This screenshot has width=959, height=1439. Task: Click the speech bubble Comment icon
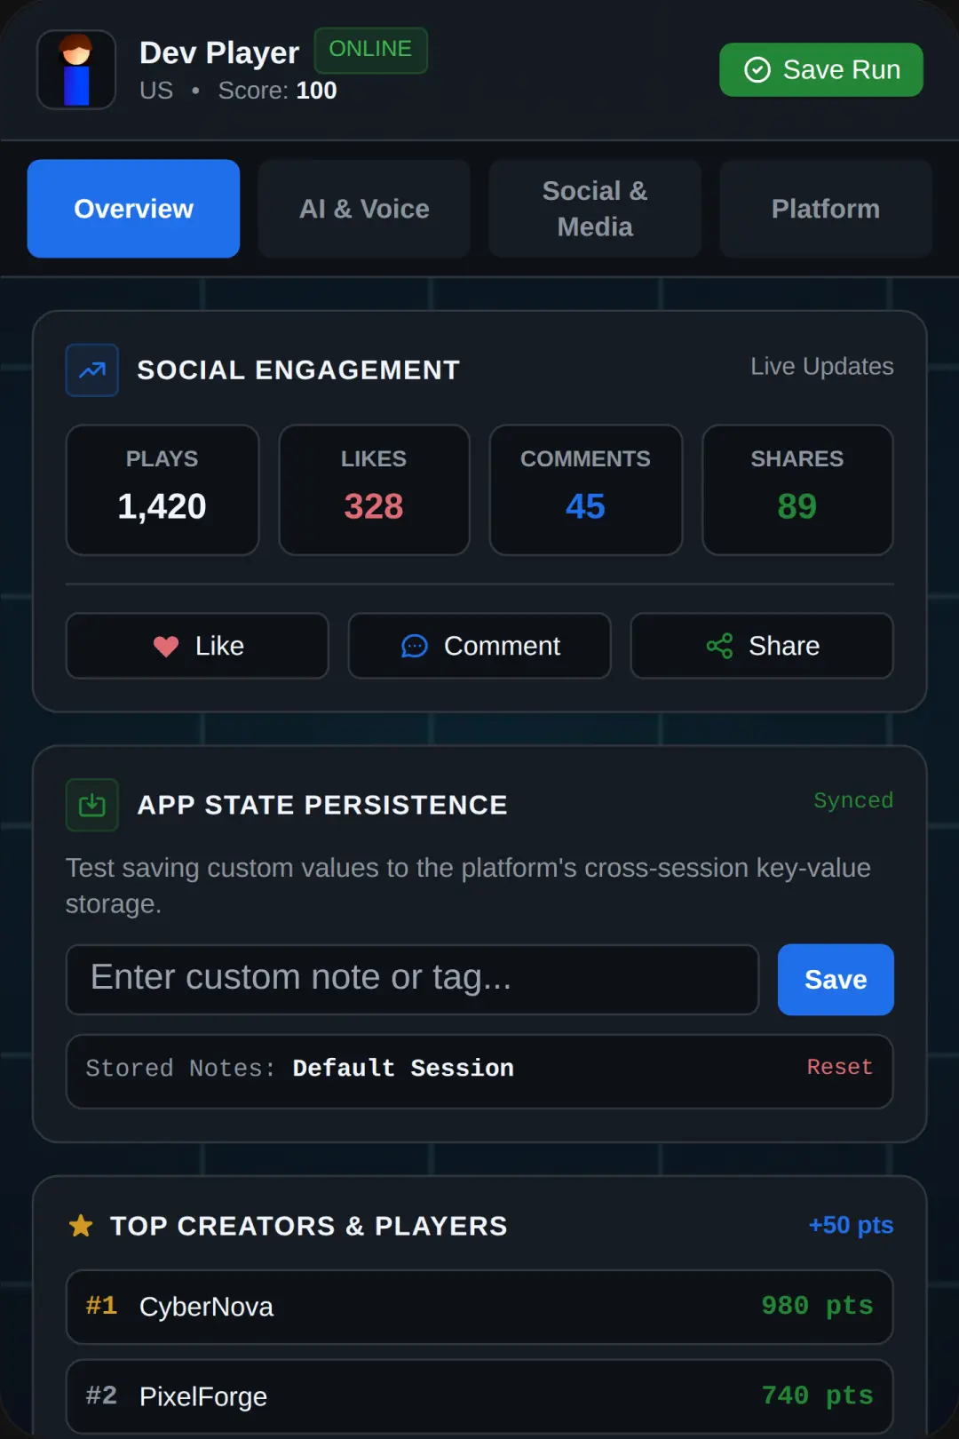point(415,647)
